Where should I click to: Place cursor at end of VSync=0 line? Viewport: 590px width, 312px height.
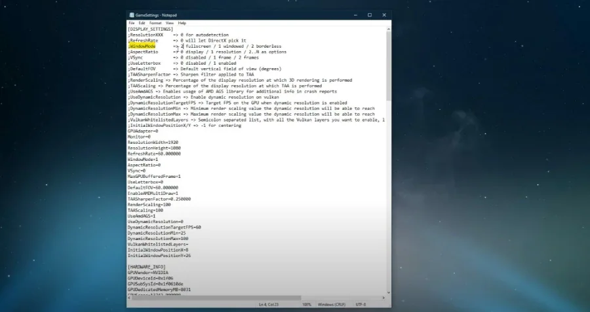[146, 171]
